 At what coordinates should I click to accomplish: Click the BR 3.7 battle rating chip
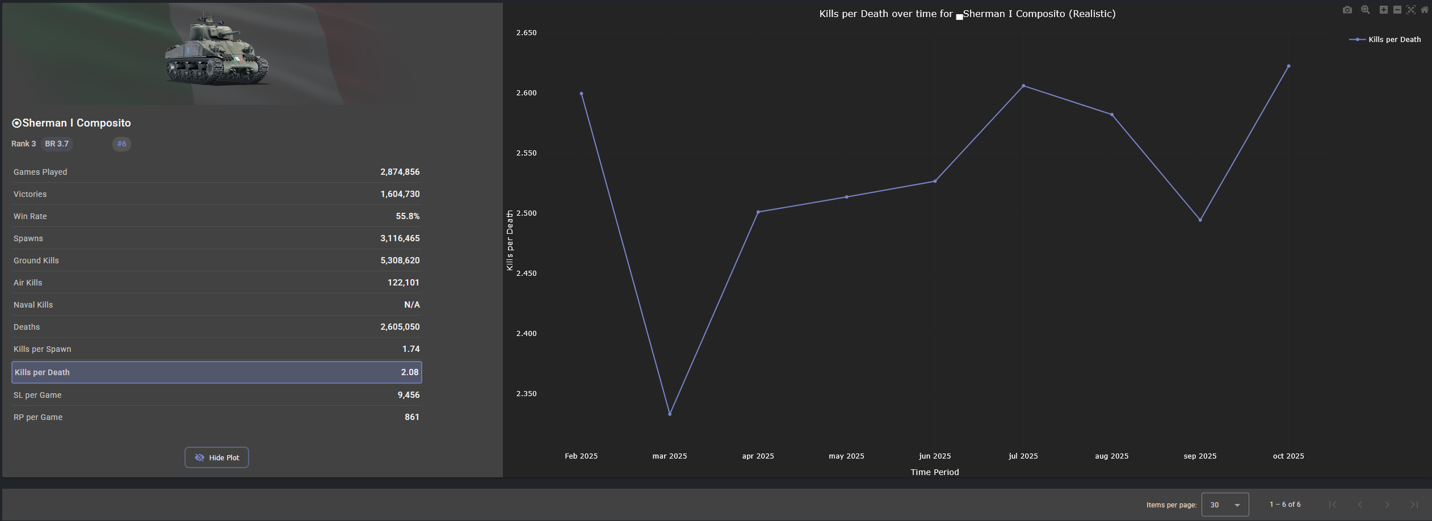(57, 144)
